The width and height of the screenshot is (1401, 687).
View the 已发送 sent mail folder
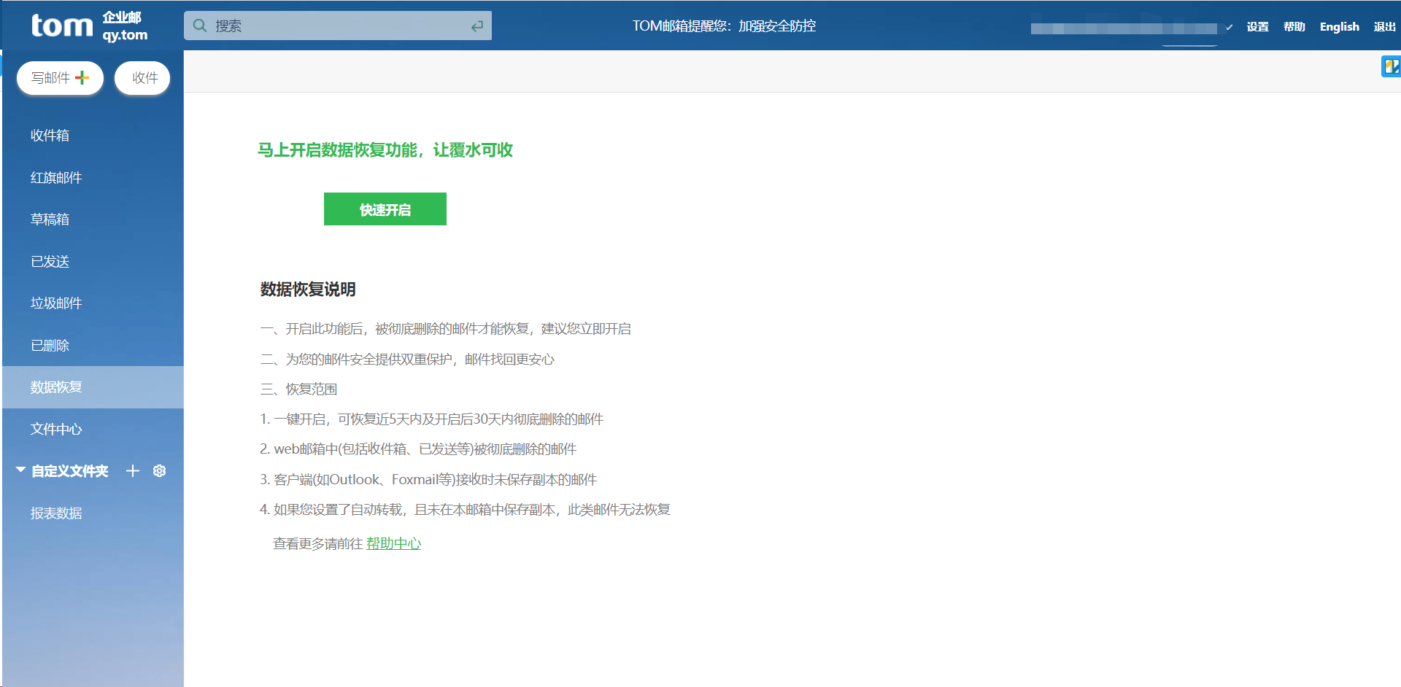click(x=50, y=261)
